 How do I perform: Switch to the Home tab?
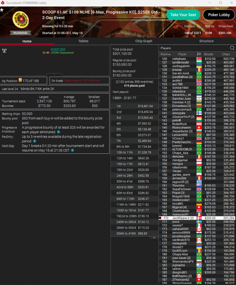(x=27, y=41)
